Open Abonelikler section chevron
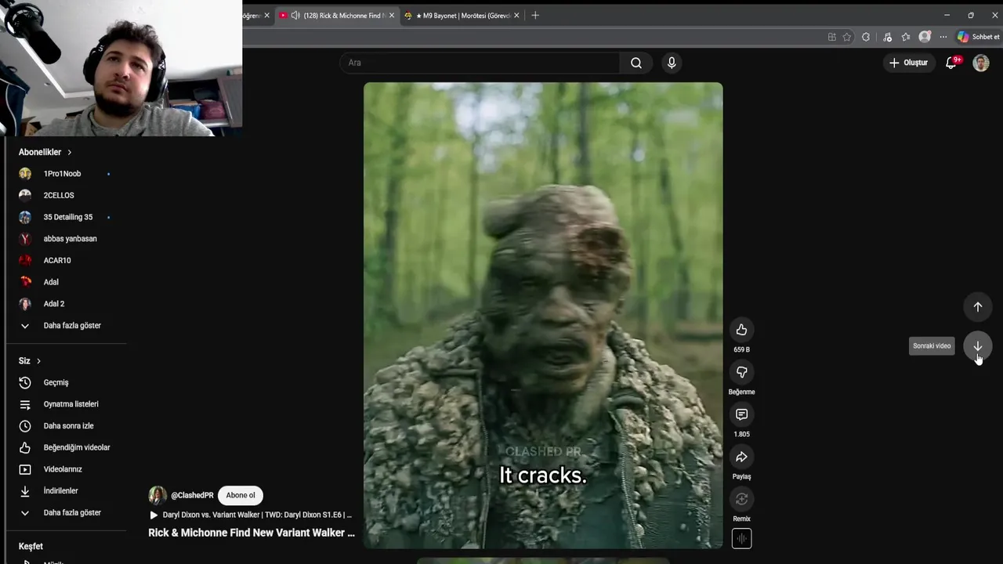The width and height of the screenshot is (1003, 564). [70, 152]
